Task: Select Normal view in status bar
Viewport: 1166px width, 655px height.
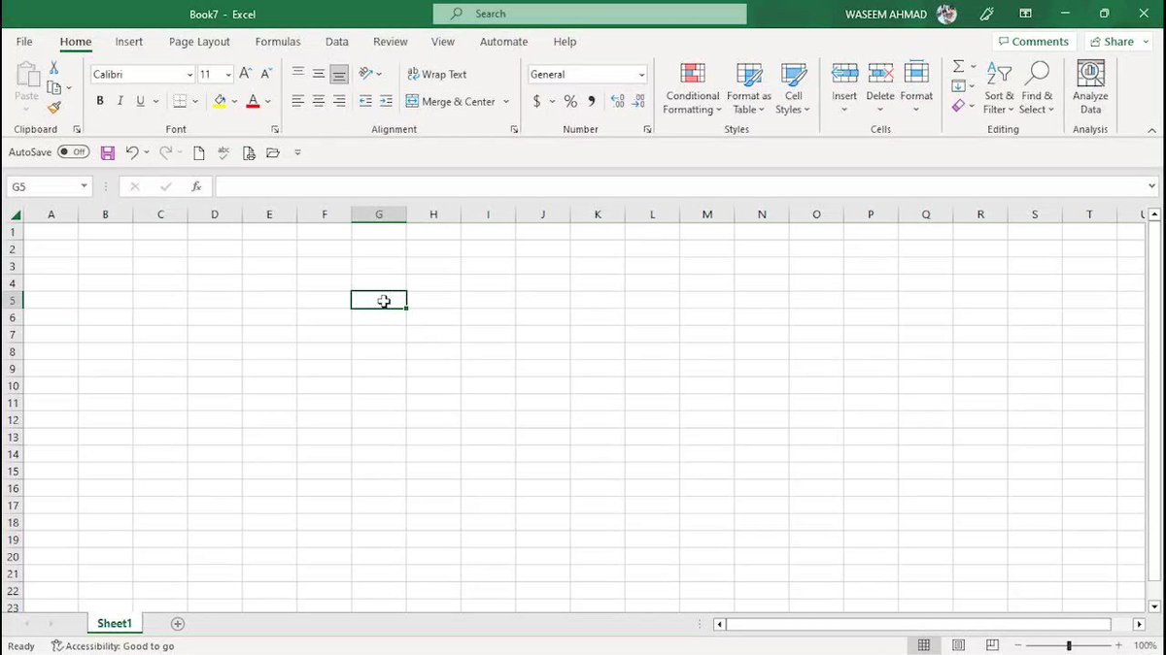Action: (x=924, y=645)
